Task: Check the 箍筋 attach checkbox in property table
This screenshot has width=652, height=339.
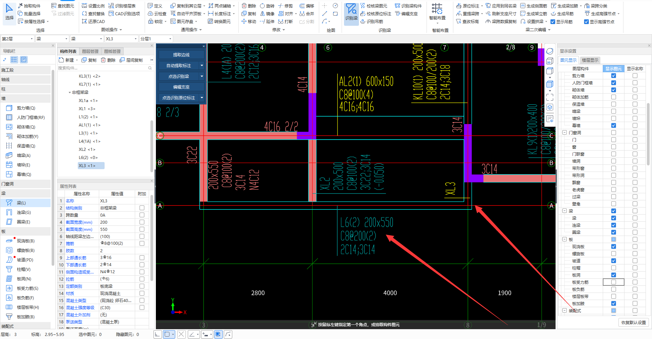Action: [142, 243]
